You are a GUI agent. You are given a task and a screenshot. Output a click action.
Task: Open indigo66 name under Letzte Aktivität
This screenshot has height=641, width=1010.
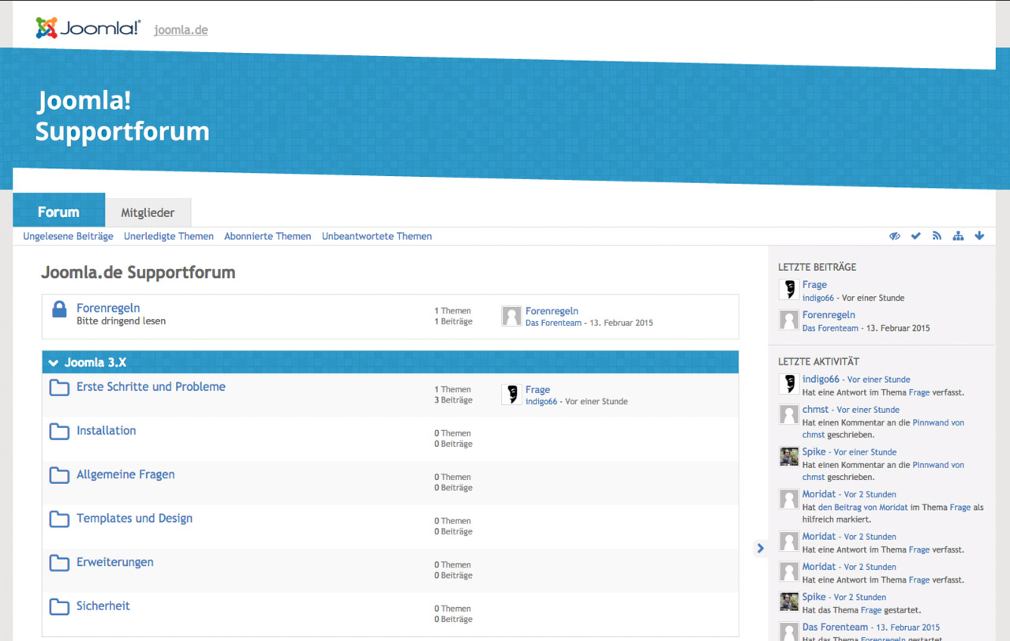821,379
